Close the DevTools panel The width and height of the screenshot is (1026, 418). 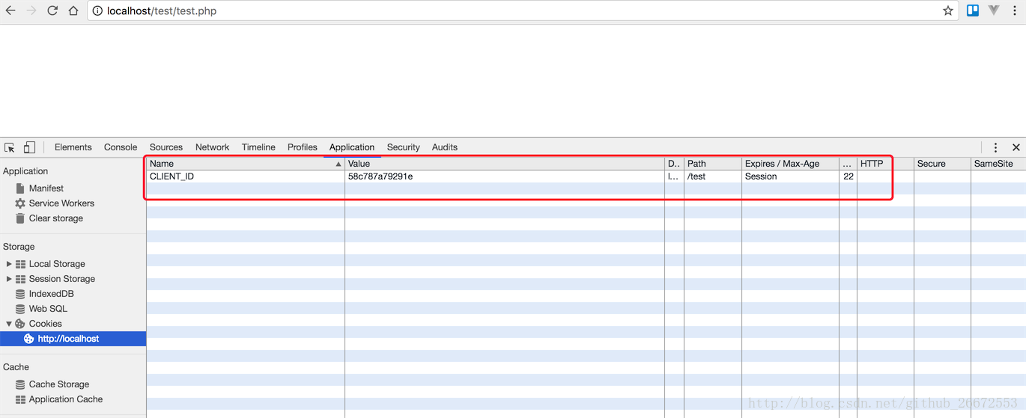(x=1016, y=147)
